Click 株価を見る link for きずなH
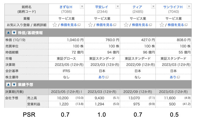The height and width of the screenshot is (119, 197). coord(69,25)
